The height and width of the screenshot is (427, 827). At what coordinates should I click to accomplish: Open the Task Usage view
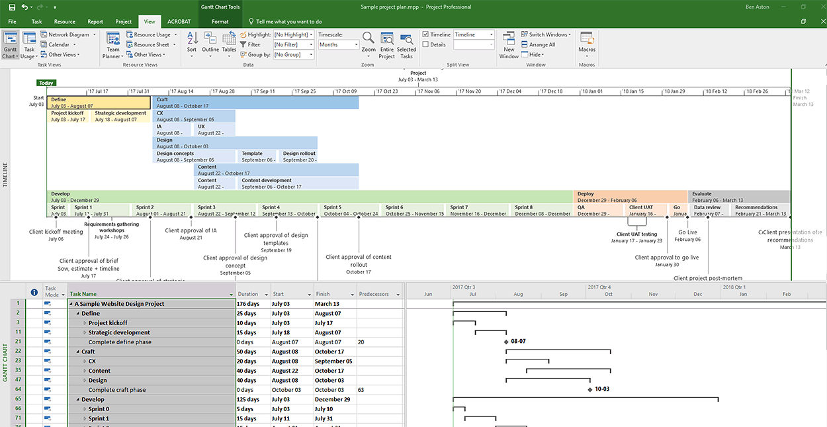[x=29, y=45]
